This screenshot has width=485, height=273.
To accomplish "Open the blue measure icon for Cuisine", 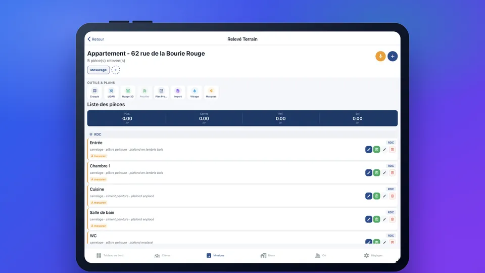I will (369, 196).
